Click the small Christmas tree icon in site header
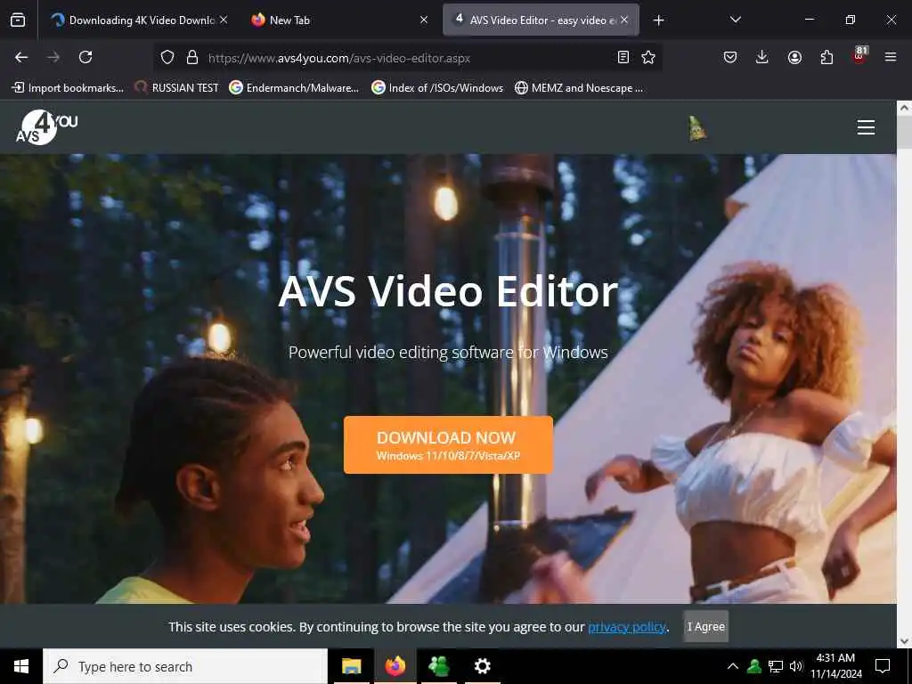 [696, 128]
